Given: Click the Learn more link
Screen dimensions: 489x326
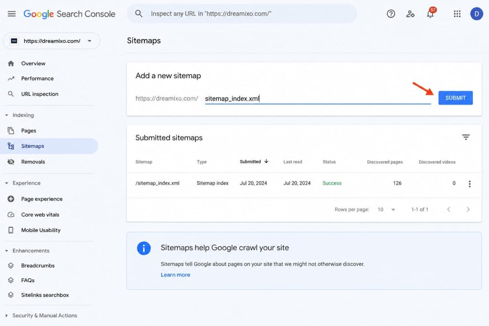Looking at the screenshot, I should (x=175, y=274).
